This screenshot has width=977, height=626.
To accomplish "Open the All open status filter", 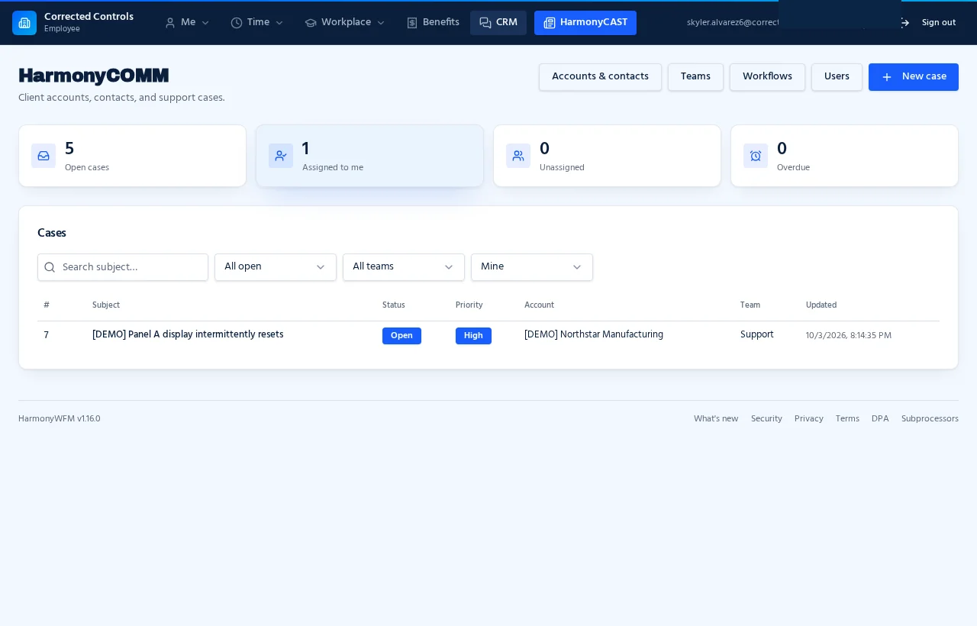I will (x=276, y=267).
